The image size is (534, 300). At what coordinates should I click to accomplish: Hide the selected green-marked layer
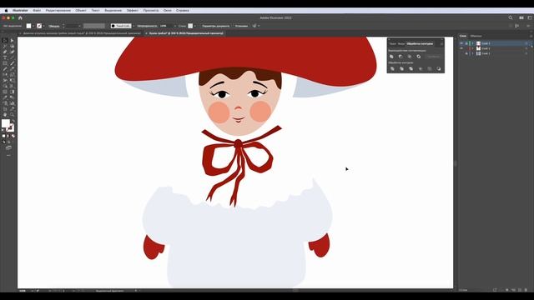click(x=461, y=43)
